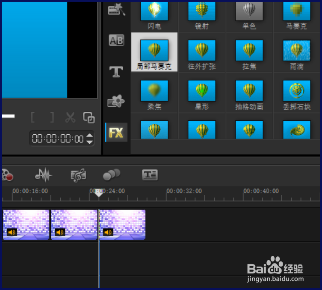Click the 00:00:16:00 ruler mark
Viewport: 322px width, 290px height.
30,191
